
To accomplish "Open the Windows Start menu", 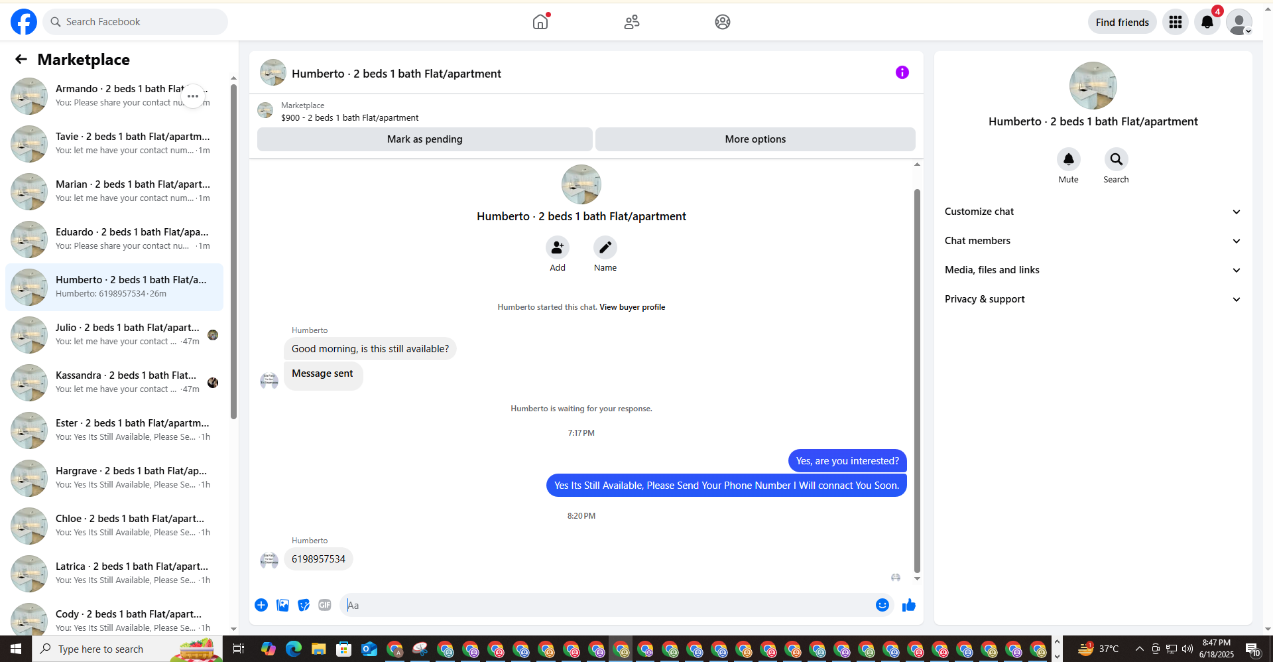I will [x=16, y=649].
